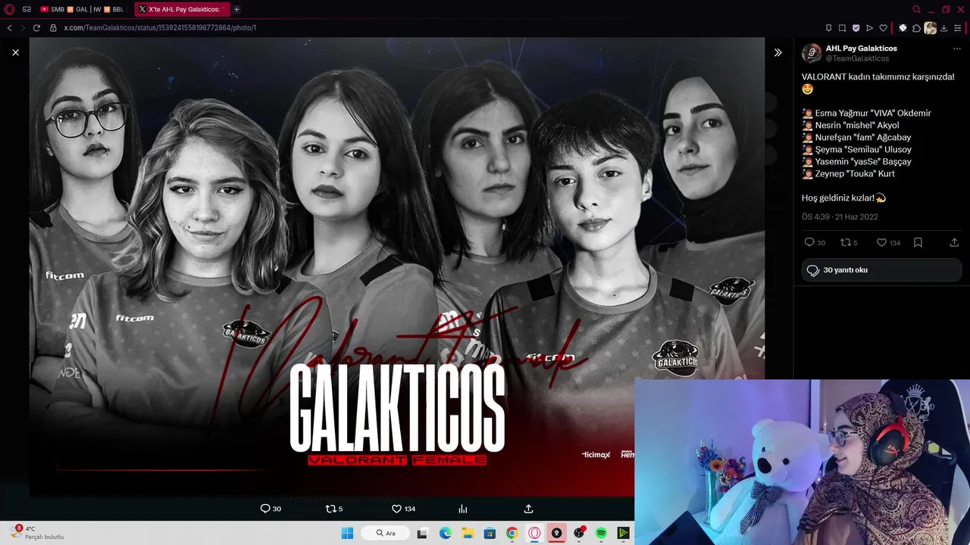The image size is (970, 545).
Task: Select the text 'Nesrin "mishel" Akyol'
Action: (857, 125)
